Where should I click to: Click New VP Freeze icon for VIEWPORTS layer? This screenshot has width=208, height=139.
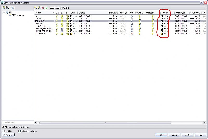point(140,34)
